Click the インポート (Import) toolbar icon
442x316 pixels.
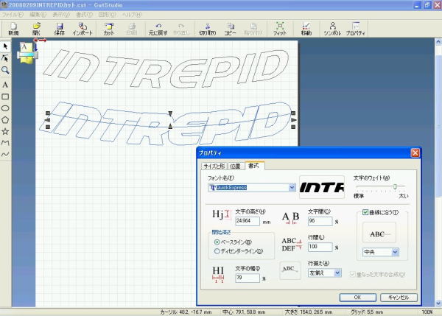[83, 29]
